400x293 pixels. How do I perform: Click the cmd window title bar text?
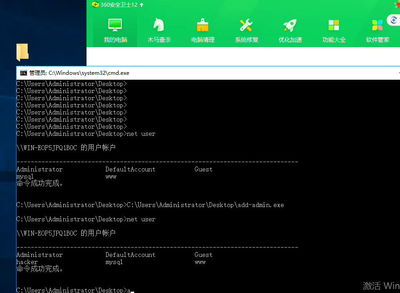click(79, 73)
